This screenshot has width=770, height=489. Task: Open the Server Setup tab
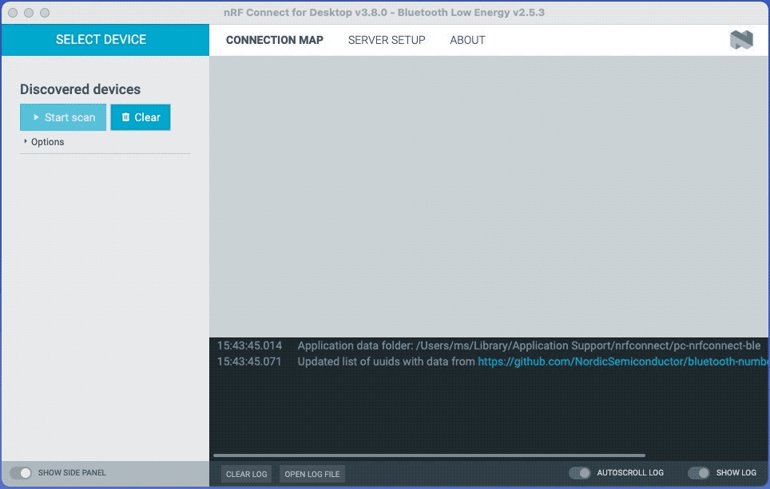point(387,40)
